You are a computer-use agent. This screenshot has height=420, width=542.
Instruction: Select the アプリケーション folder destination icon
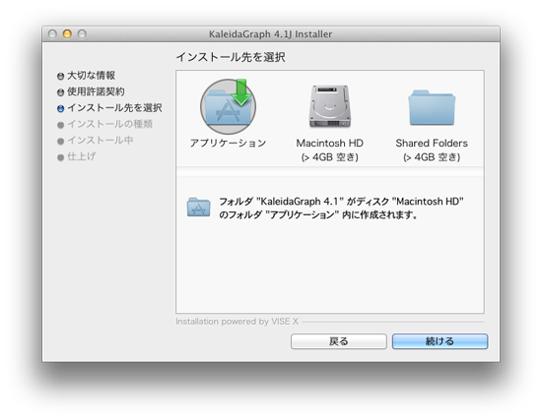[228, 106]
